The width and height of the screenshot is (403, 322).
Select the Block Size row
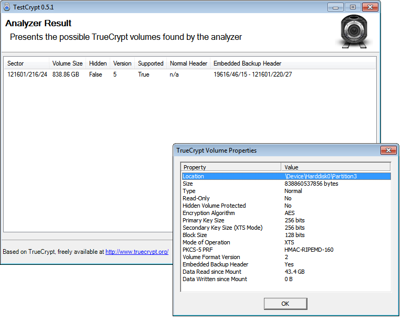[x=286, y=235]
